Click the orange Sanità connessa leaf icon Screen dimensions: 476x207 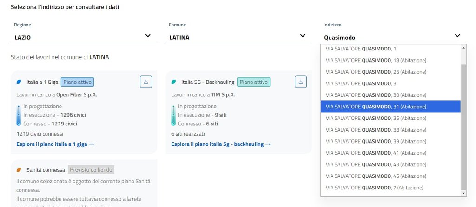click(19, 170)
